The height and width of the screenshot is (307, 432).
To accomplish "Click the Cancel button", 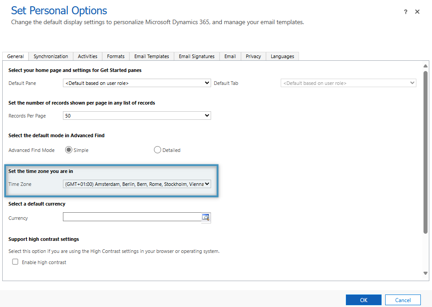I will tap(403, 300).
